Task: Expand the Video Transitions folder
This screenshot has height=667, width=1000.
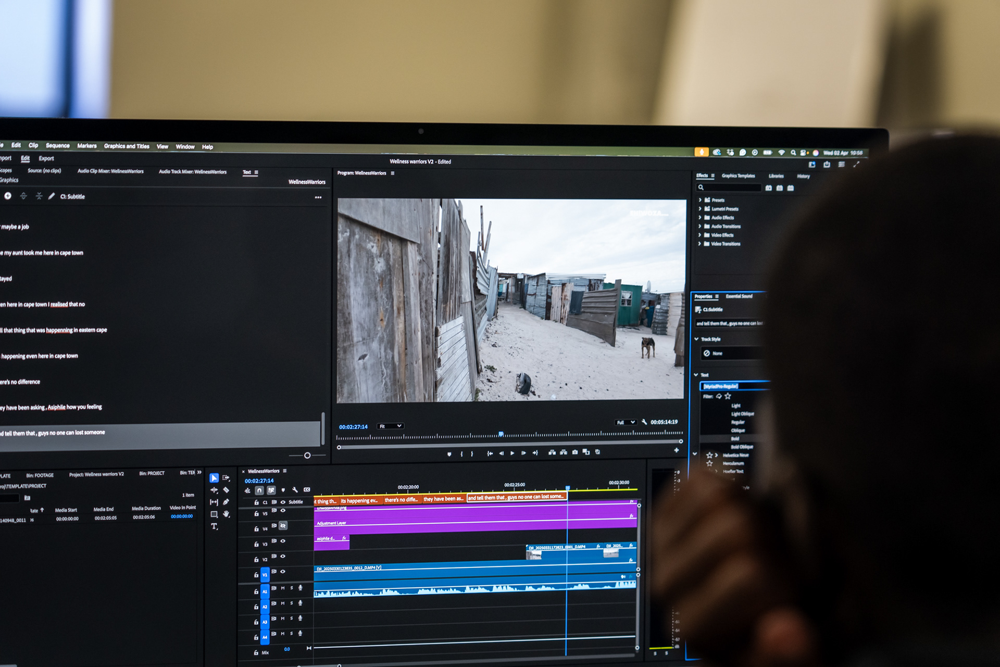Action: click(x=700, y=244)
